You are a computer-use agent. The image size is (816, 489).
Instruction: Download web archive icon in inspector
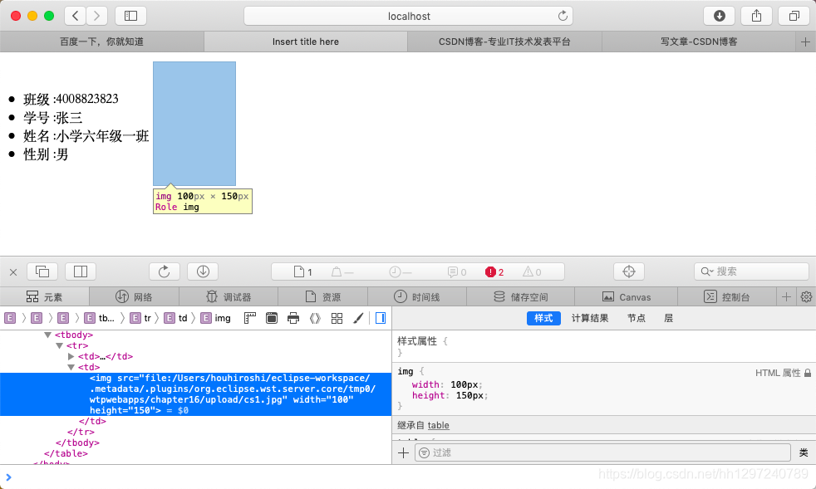[x=203, y=271]
